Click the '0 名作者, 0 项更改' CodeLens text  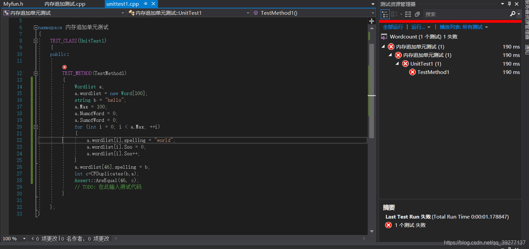tap(85, 239)
